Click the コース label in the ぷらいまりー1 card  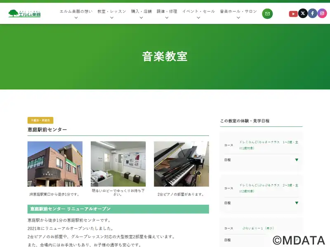coord(229,228)
